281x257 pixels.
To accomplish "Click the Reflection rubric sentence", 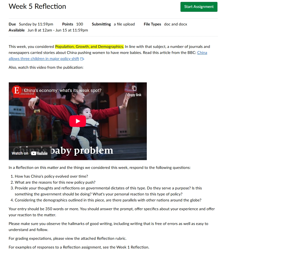I will click(x=68, y=238).
